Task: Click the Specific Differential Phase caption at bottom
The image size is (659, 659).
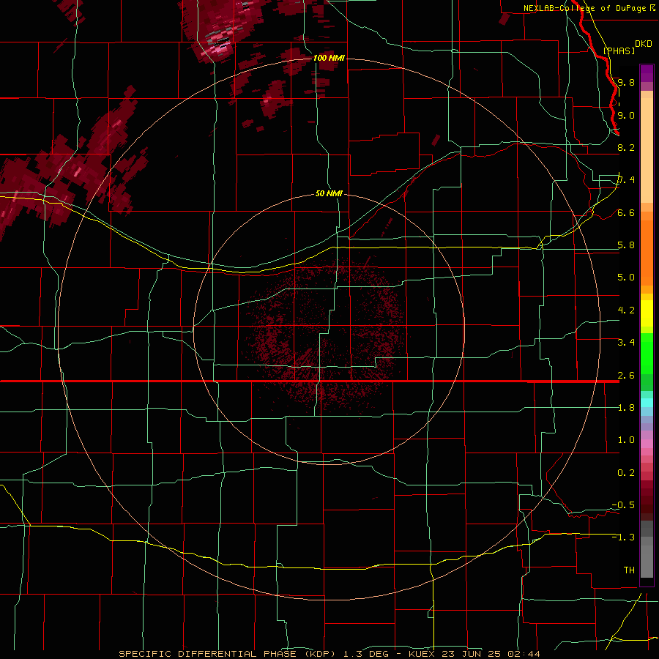Action: pyautogui.click(x=329, y=654)
